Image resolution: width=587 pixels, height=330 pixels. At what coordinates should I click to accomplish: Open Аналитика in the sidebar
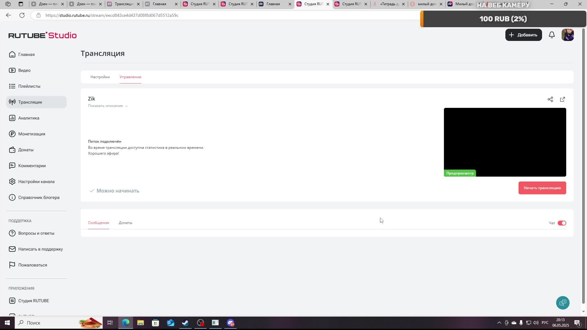tap(28, 118)
